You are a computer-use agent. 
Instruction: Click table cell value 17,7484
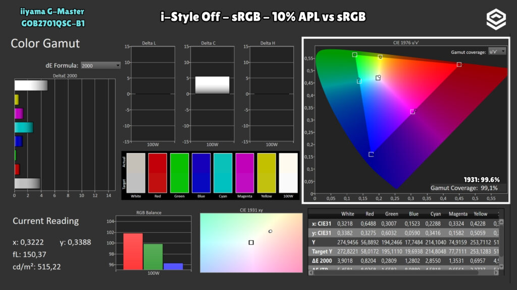(413, 242)
